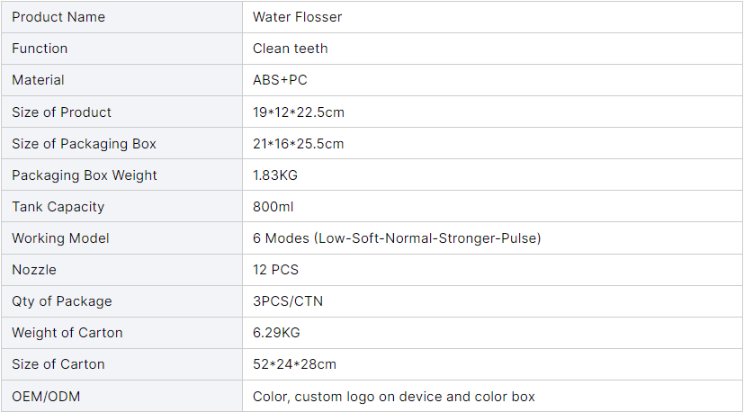744x412 pixels.
Task: Click the "6.29KG" carton weight value
Action: (276, 333)
